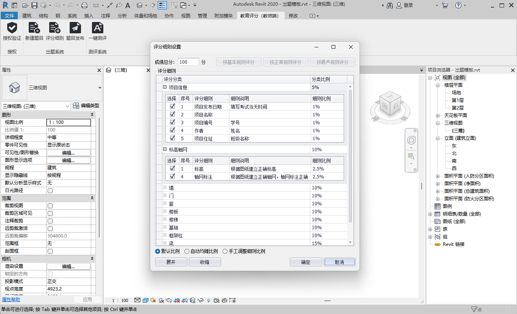Switch to the 注释 ribbon tab
The image size is (517, 314).
tap(106, 16)
